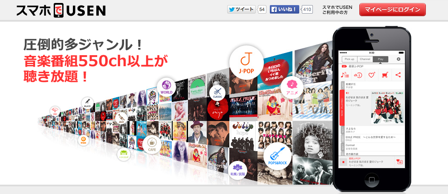
Task: Click the 音楽番組550ch以上が headline
Action: (95, 61)
